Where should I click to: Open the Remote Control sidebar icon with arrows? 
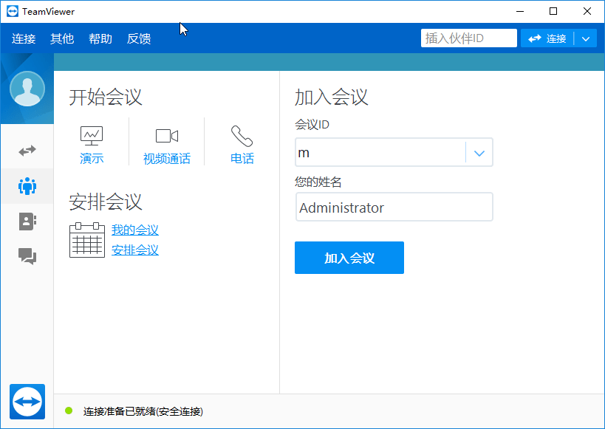[27, 151]
